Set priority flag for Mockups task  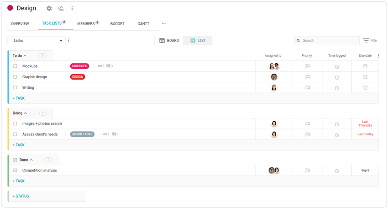(x=307, y=66)
